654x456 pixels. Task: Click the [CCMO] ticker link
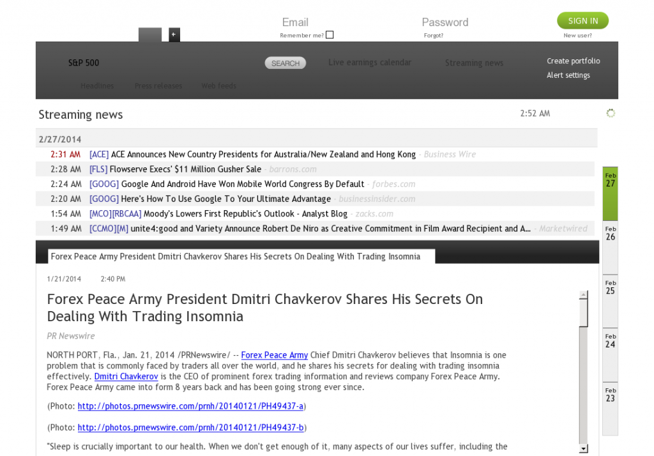(x=103, y=229)
